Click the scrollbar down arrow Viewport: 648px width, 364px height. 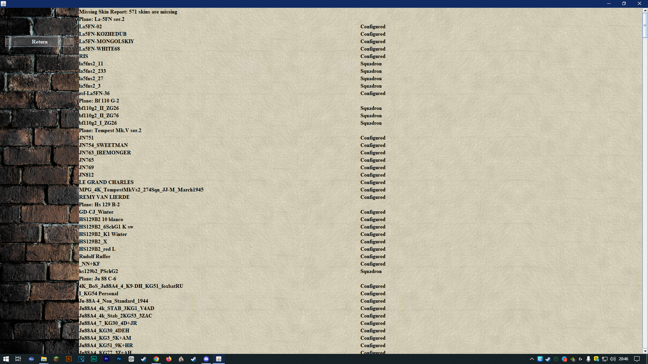645,351
